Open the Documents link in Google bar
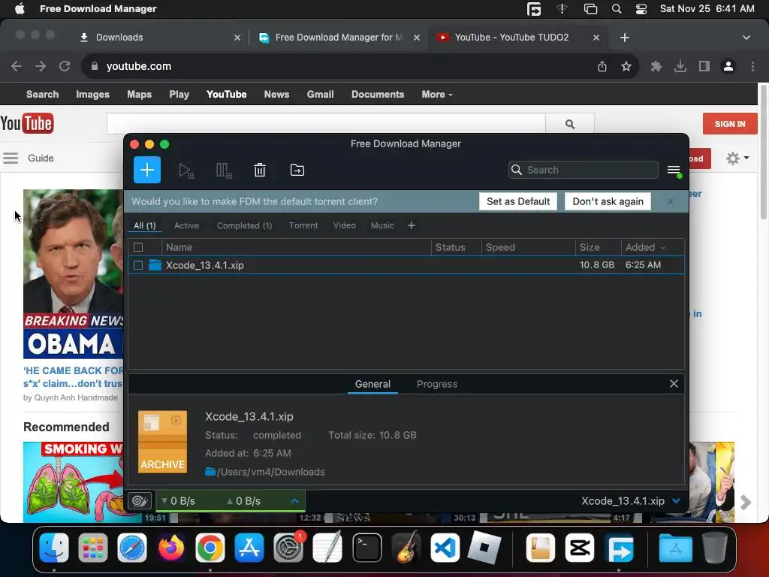The height and width of the screenshot is (577, 769). (x=378, y=94)
